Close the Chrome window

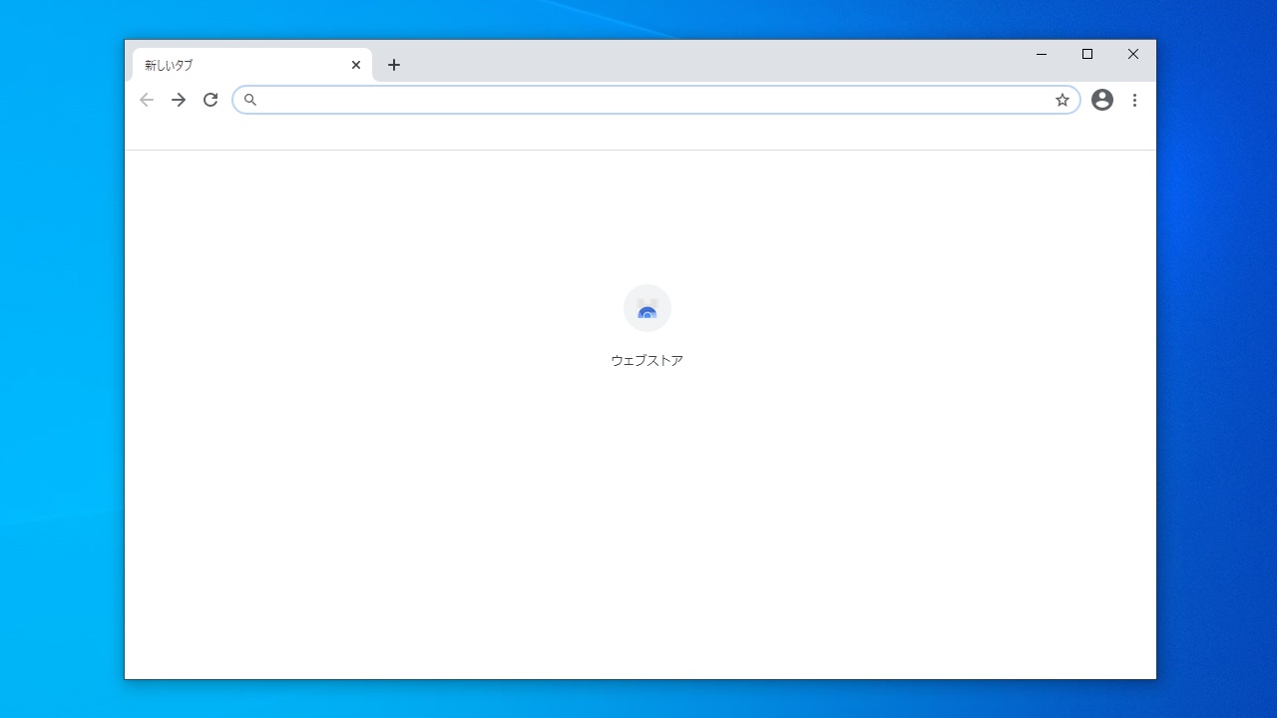[x=1133, y=54]
